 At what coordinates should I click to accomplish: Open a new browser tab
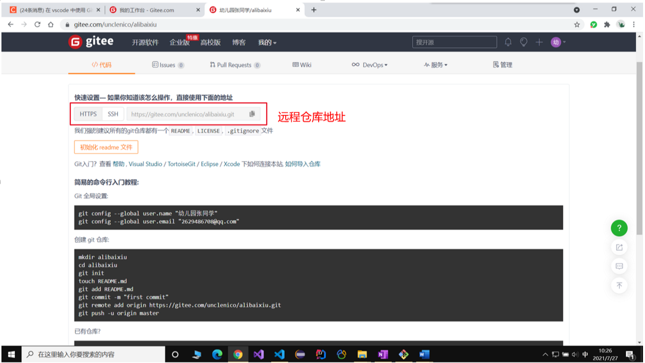(x=314, y=10)
